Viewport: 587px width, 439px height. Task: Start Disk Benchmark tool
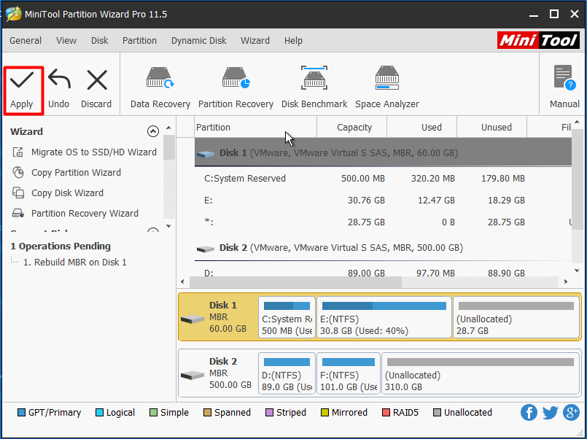coord(314,88)
